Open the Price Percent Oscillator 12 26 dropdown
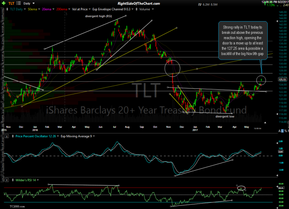 [x=58, y=136]
